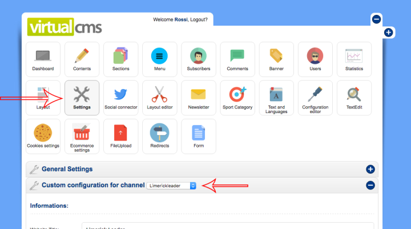Collapse the Custom configuration section
This screenshot has width=411, height=229.
370,185
